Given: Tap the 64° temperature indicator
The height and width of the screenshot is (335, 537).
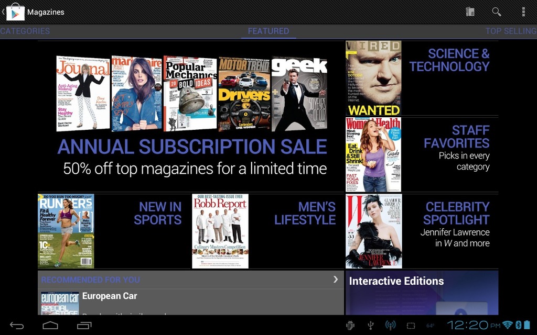Looking at the screenshot, I should point(430,326).
